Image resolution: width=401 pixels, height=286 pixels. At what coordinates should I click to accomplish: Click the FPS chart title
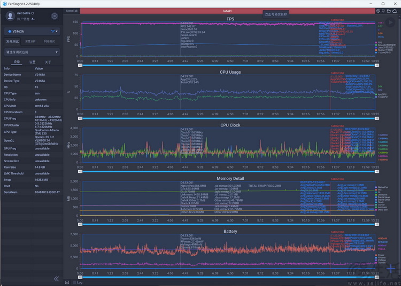[230, 19]
